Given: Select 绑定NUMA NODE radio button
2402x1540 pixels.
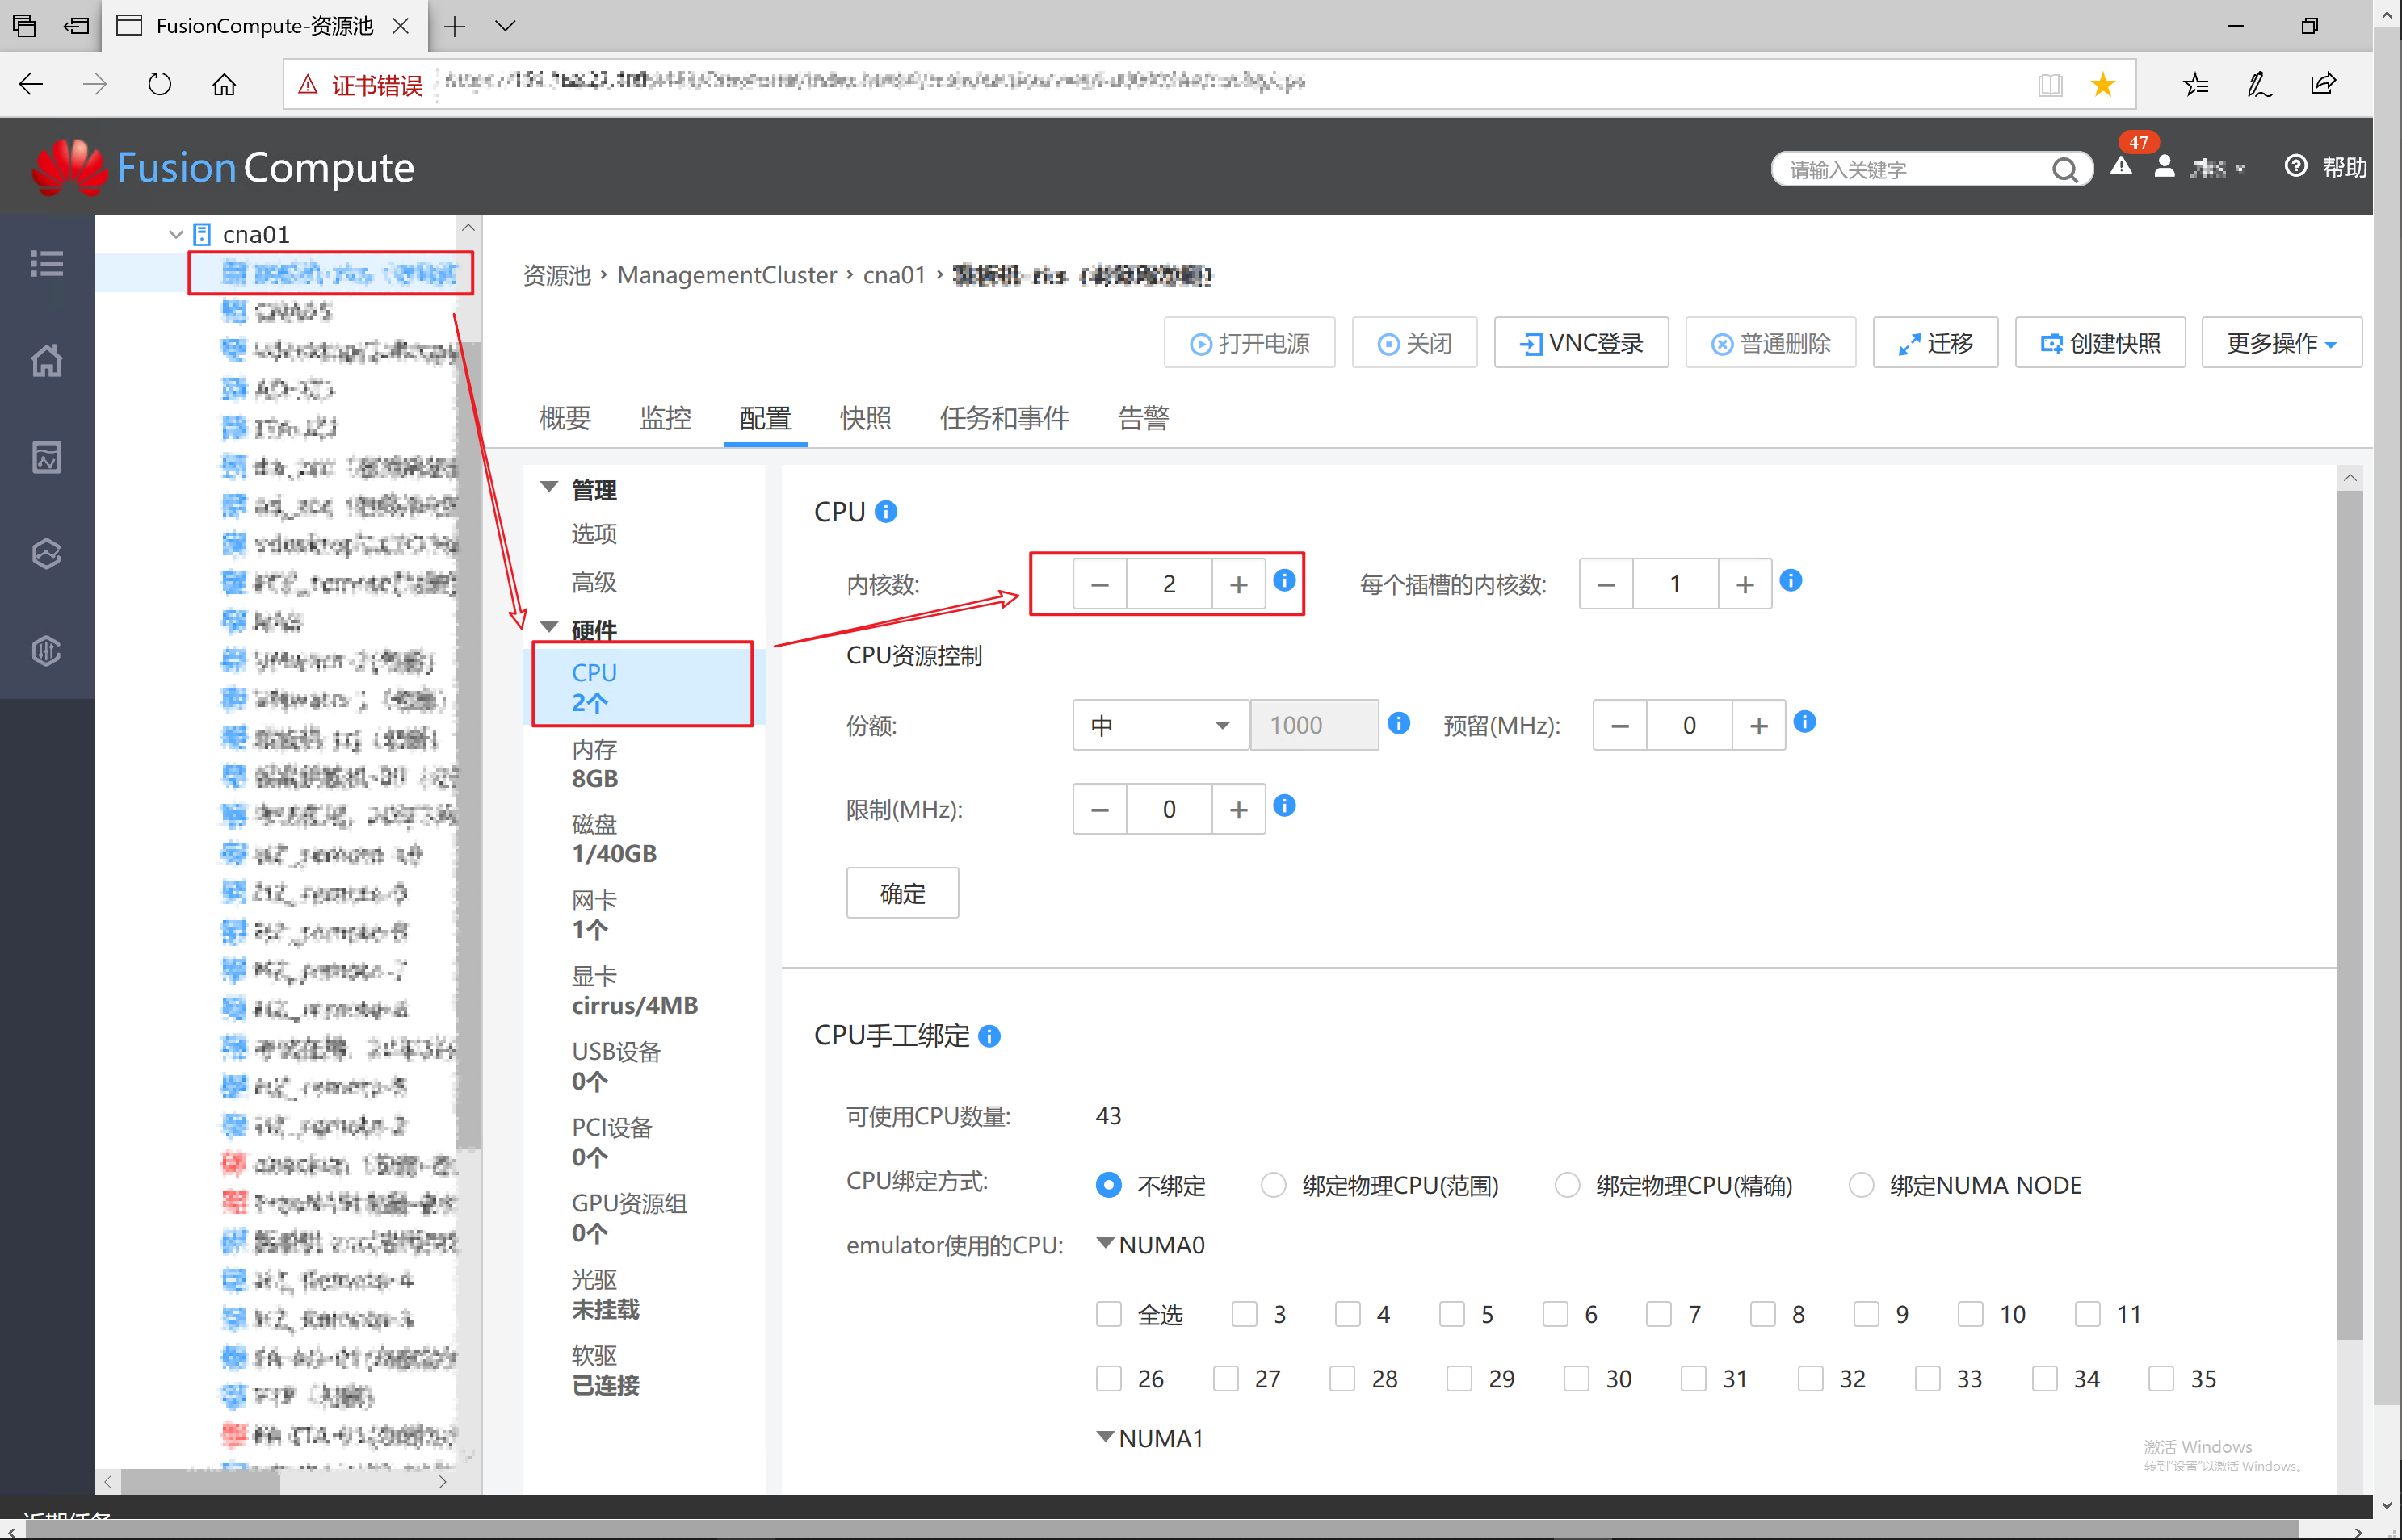Looking at the screenshot, I should click(x=1861, y=1185).
